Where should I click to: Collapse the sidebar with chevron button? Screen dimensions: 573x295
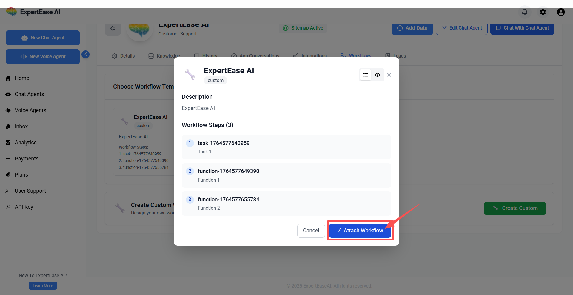click(x=86, y=54)
